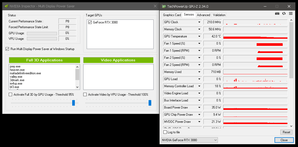Select prey.exe in Full 3D list
This screenshot has width=298, height=147.
(15, 66)
